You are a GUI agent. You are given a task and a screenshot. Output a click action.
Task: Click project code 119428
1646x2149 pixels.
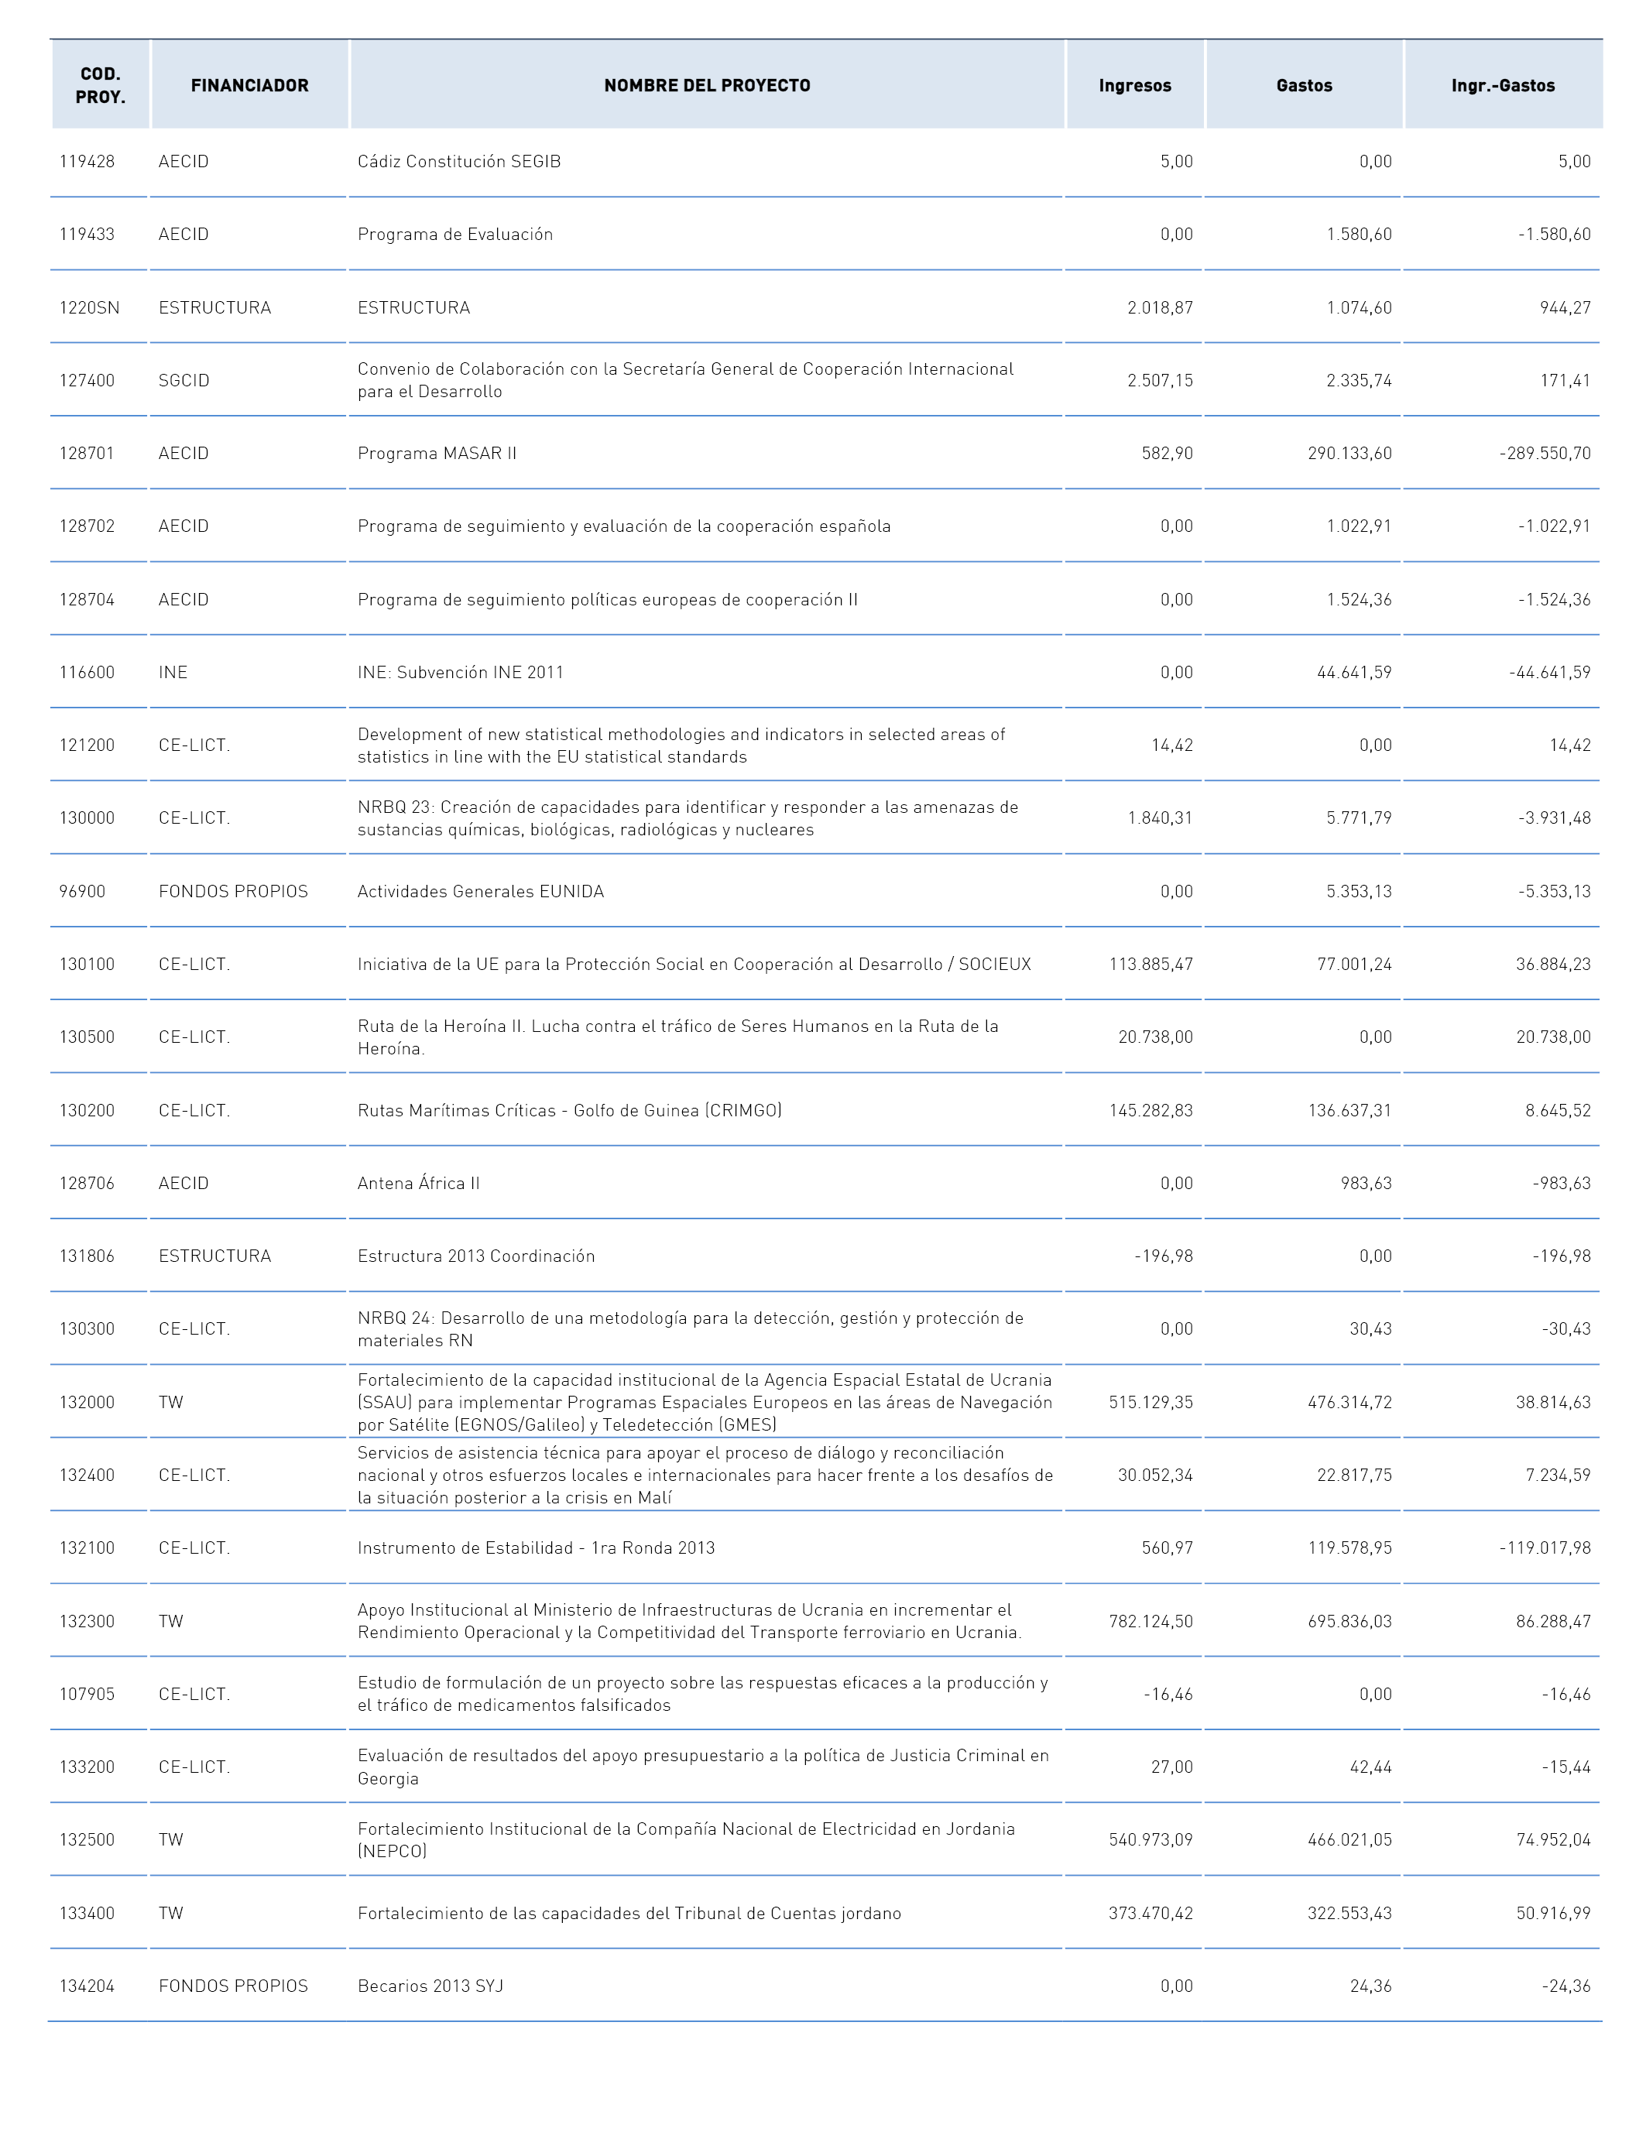87,162
